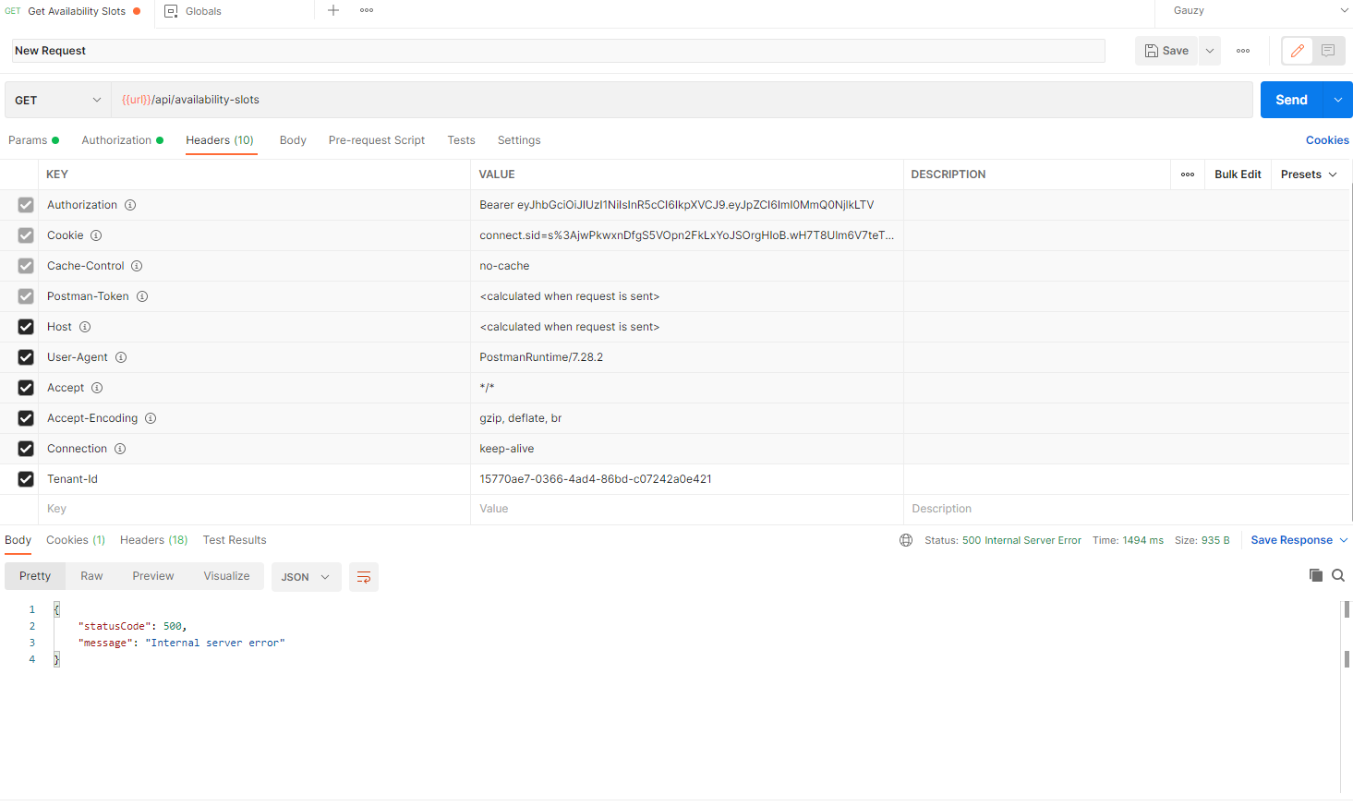Select the Raw response view
Image resolution: width=1353 pixels, height=806 pixels.
pyautogui.click(x=91, y=576)
